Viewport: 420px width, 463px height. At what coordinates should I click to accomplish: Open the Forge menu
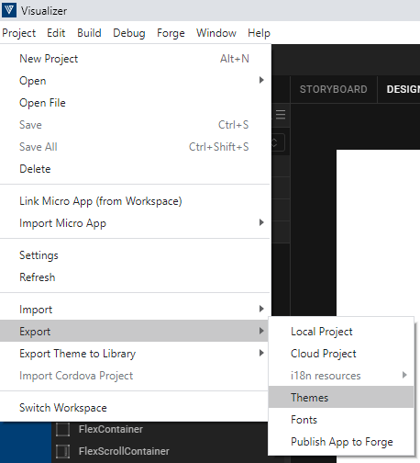pos(171,33)
